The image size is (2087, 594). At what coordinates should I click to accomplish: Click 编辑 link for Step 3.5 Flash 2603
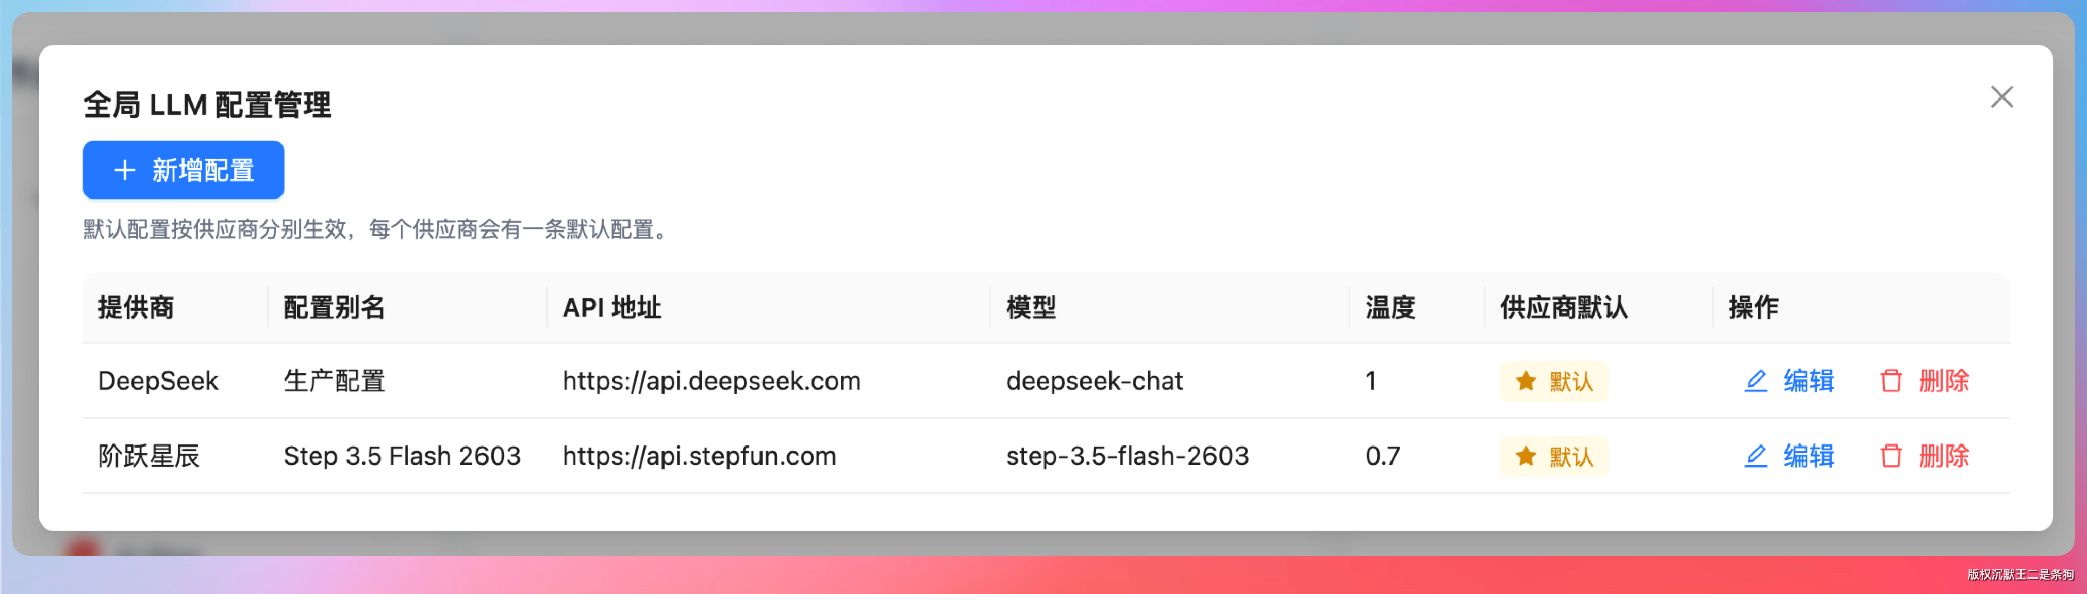click(x=1808, y=456)
